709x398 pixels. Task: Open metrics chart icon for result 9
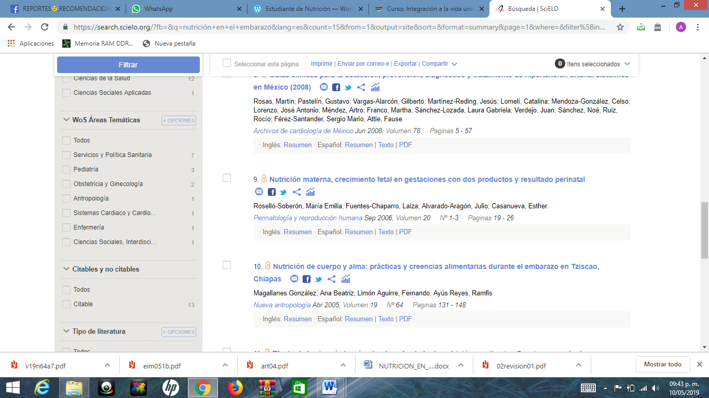click(310, 192)
